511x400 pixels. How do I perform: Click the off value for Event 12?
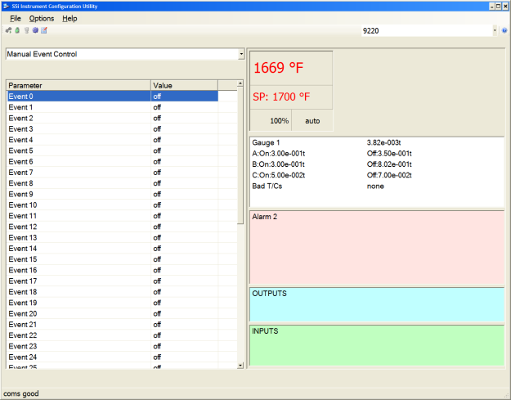click(158, 227)
